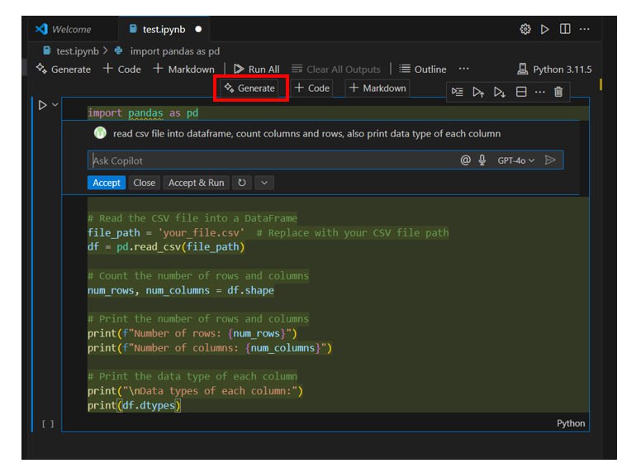
Task: Open cell toolbar More Actions ellipsis
Action: coord(540,92)
